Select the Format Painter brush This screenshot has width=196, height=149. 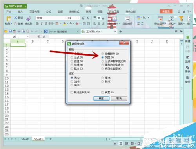(x=29, y=18)
